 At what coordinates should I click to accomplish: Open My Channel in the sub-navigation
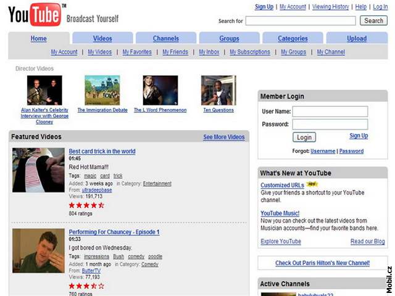point(331,52)
